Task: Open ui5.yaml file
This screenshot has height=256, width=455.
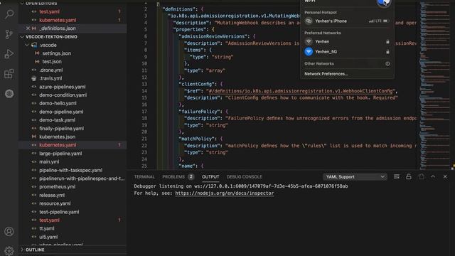Action: click(x=73, y=237)
